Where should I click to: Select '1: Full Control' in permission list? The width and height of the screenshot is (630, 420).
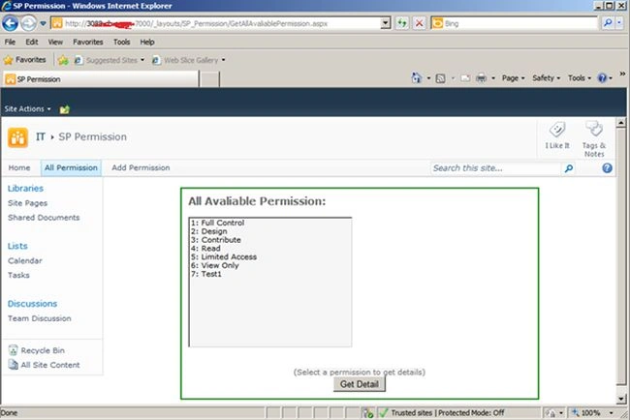[217, 223]
